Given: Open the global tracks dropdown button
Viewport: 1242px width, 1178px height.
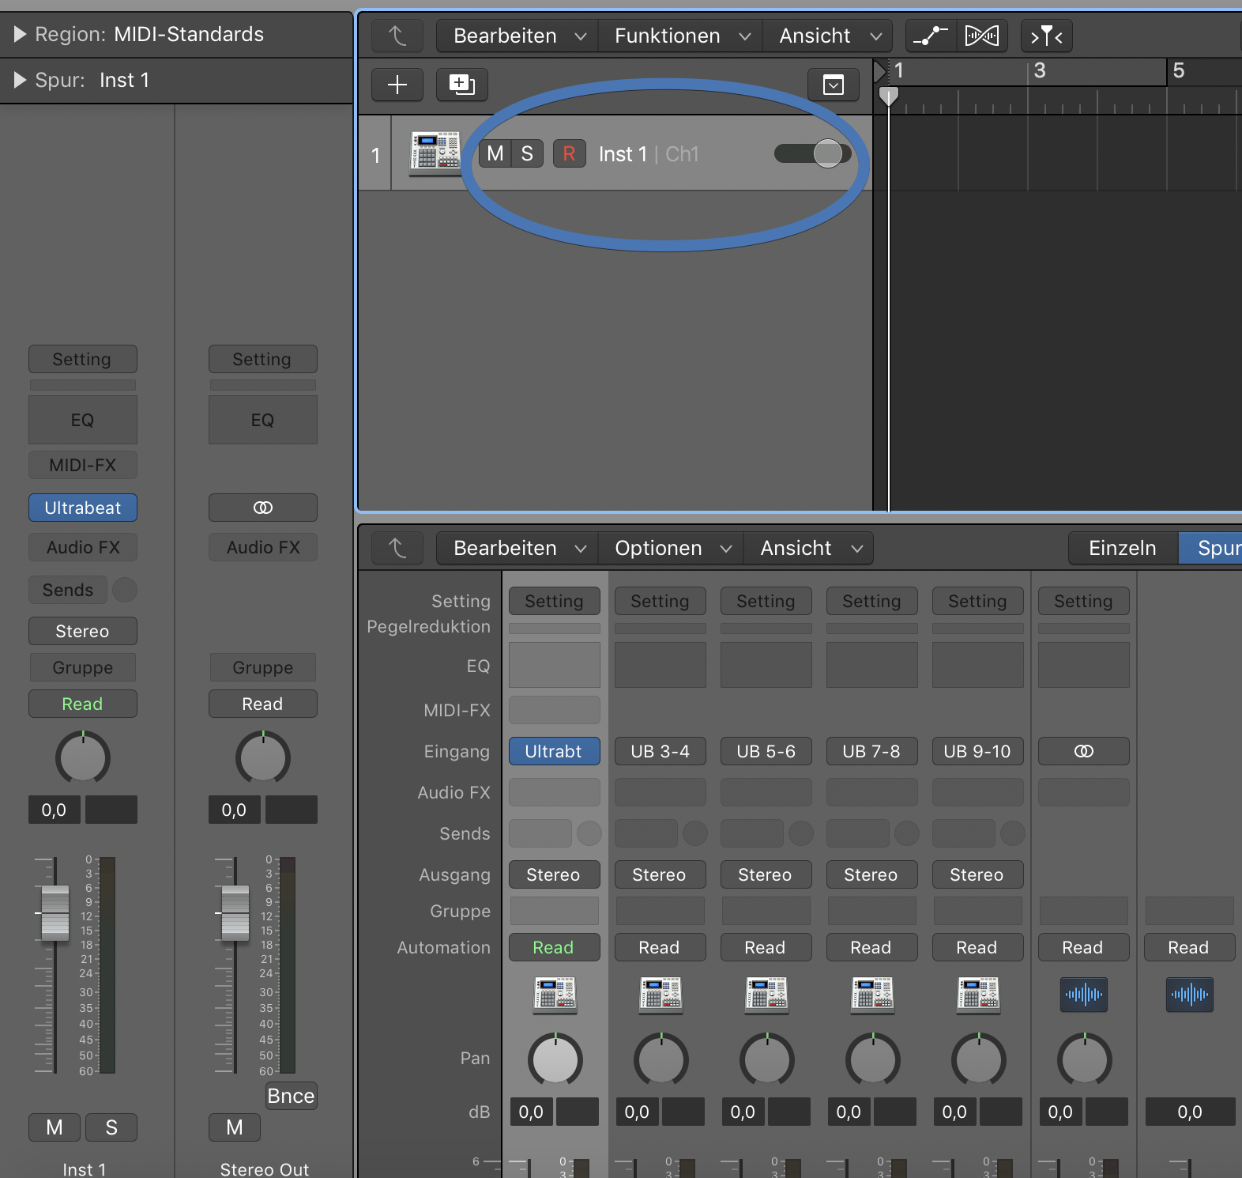Looking at the screenshot, I should pos(834,85).
